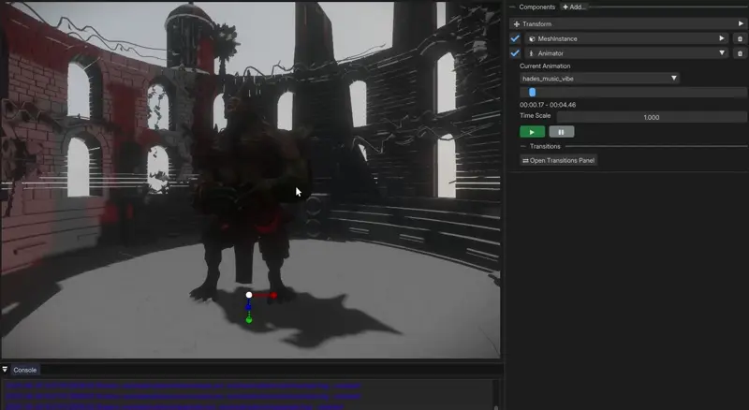Disable the Animator component checkbox
The image size is (749, 410).
click(515, 53)
